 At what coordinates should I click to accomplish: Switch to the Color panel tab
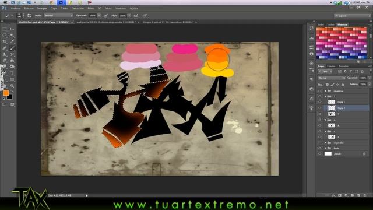pos(321,24)
